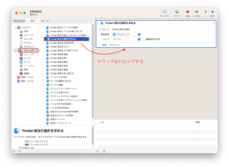Open the タイプ ファイル dropdown
Screen dimensions: 229x168
(x=126, y=39)
